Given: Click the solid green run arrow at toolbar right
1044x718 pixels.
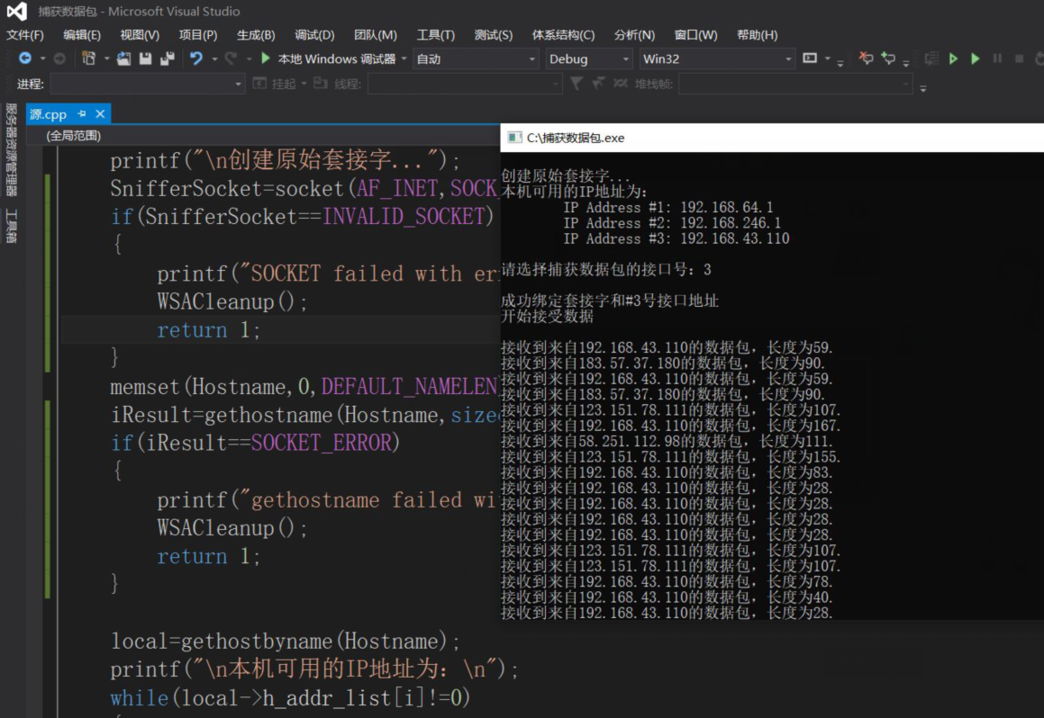Looking at the screenshot, I should (976, 58).
